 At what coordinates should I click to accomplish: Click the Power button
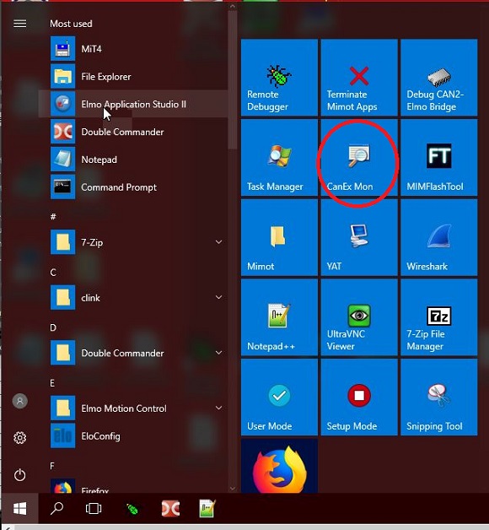19,474
